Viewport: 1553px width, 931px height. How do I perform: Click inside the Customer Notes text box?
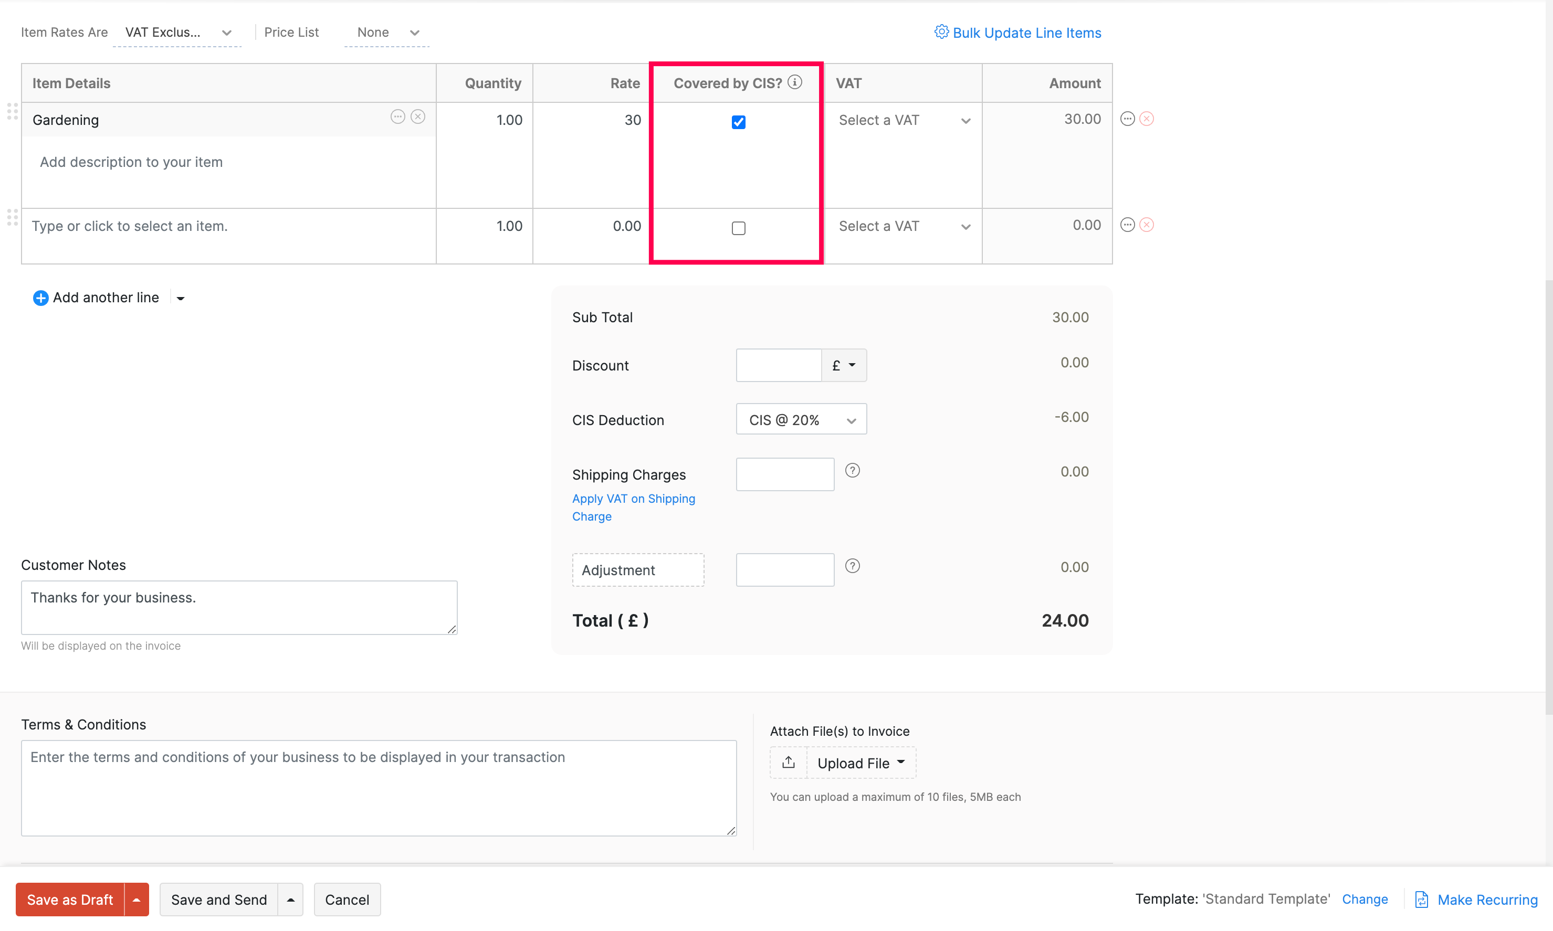(238, 607)
